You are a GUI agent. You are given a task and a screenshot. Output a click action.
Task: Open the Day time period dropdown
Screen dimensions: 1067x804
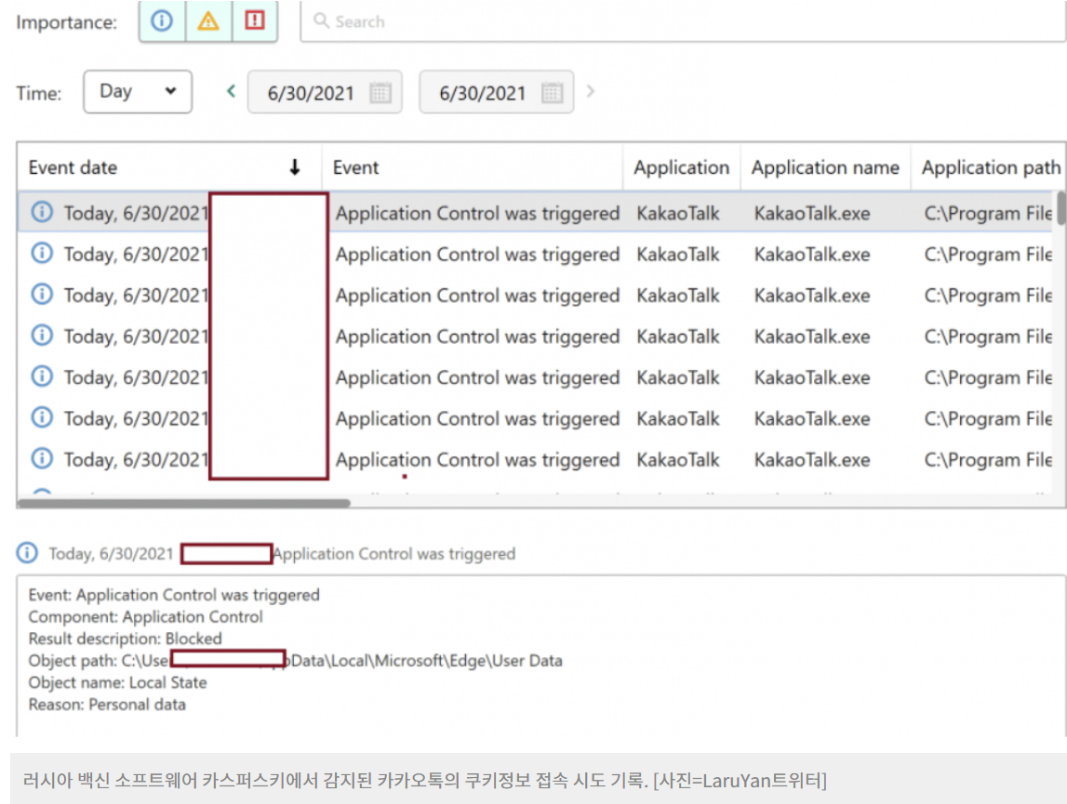(138, 92)
